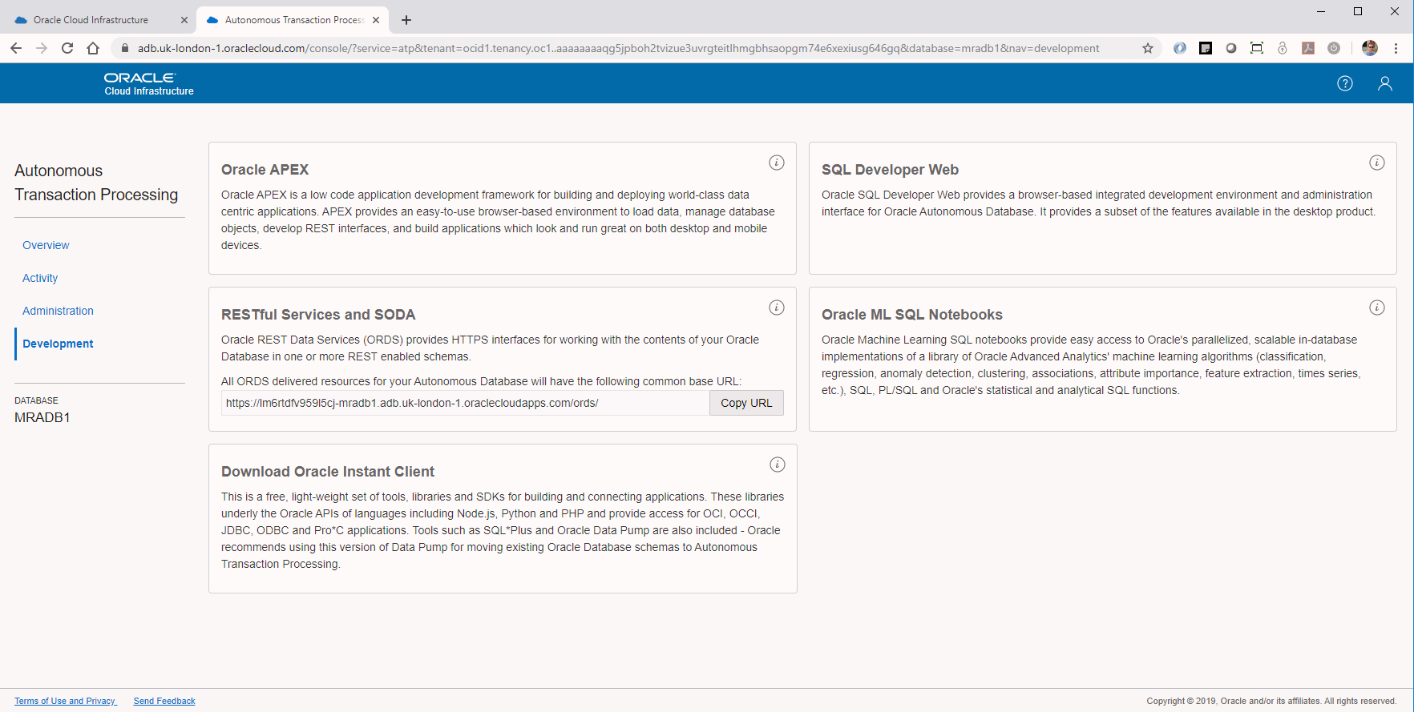
Task: Open the help question mark icon
Action: (1345, 83)
